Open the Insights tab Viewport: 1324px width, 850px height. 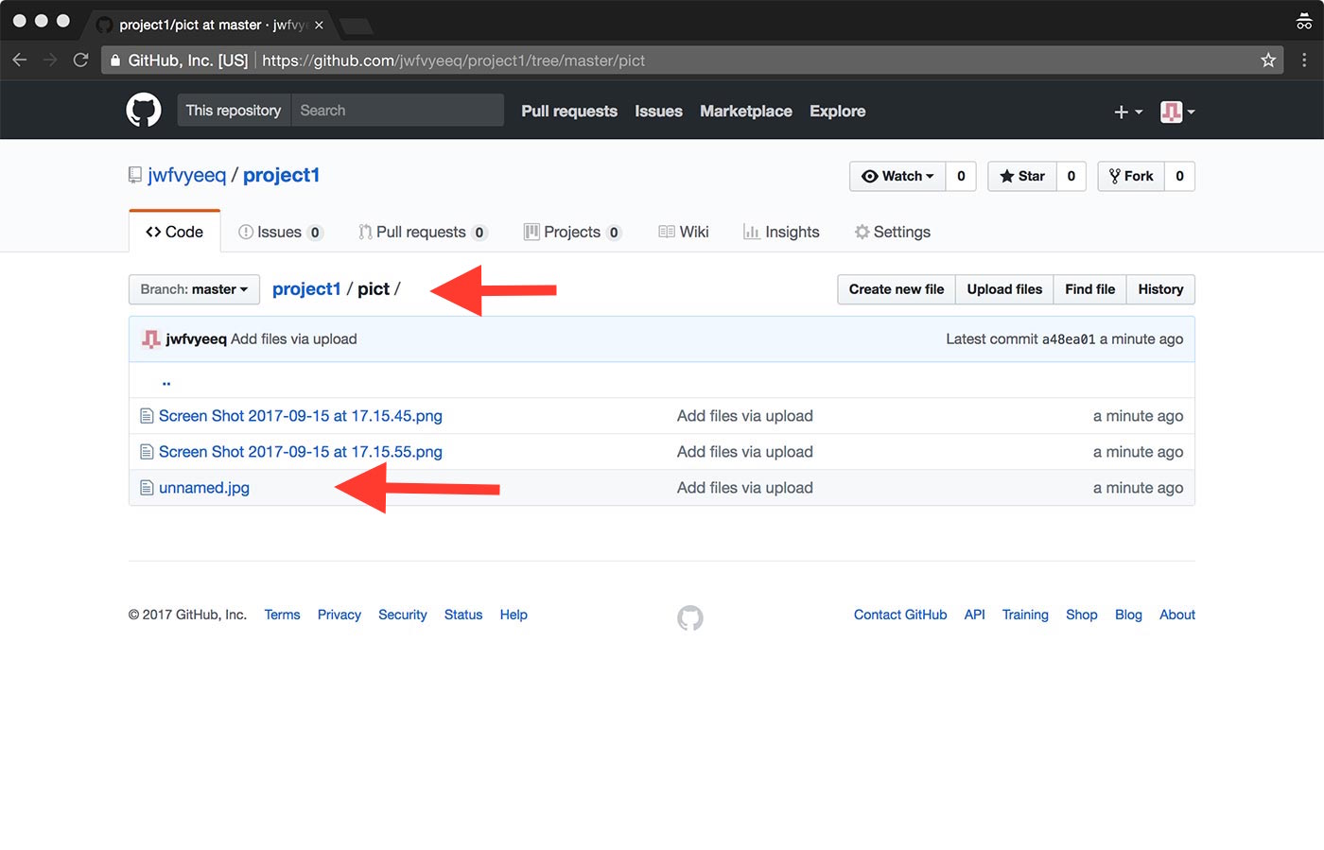click(781, 232)
